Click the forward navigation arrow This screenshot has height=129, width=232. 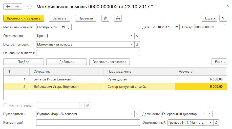tap(17, 7)
